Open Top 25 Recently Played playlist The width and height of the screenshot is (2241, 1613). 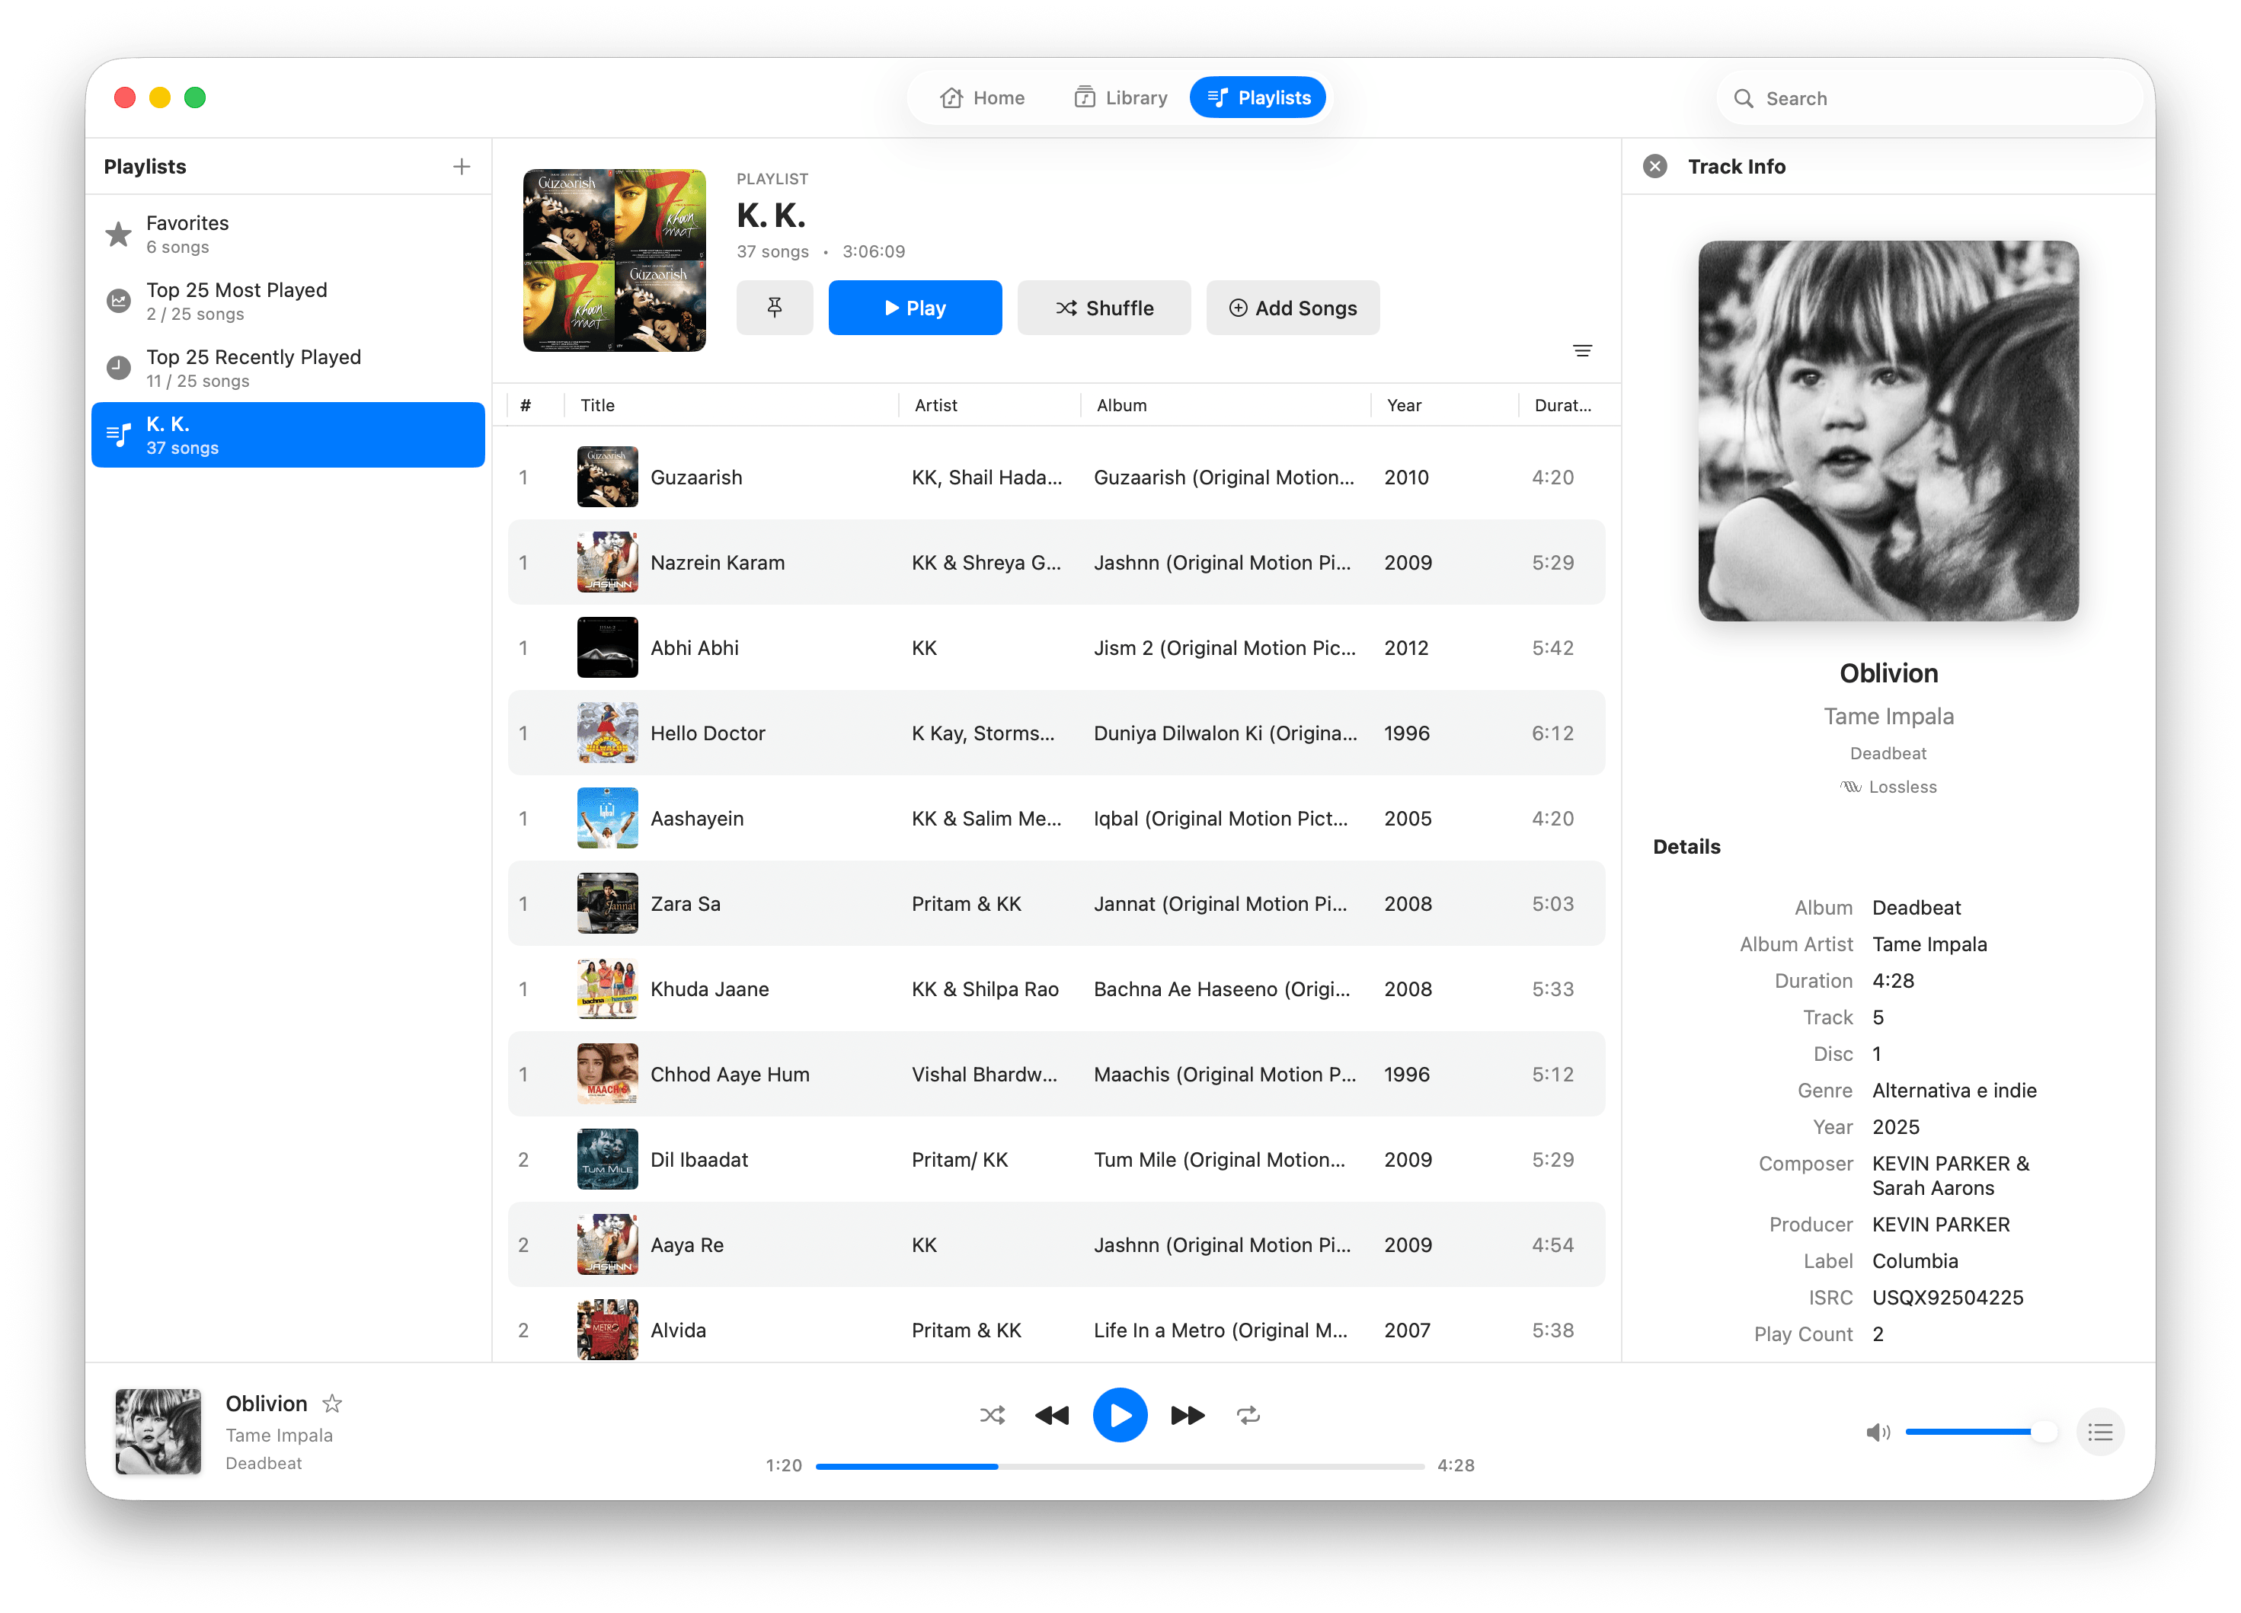click(287, 369)
